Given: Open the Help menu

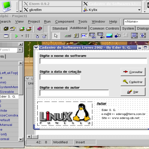Looking at the screenshot, I should [x=113, y=22].
